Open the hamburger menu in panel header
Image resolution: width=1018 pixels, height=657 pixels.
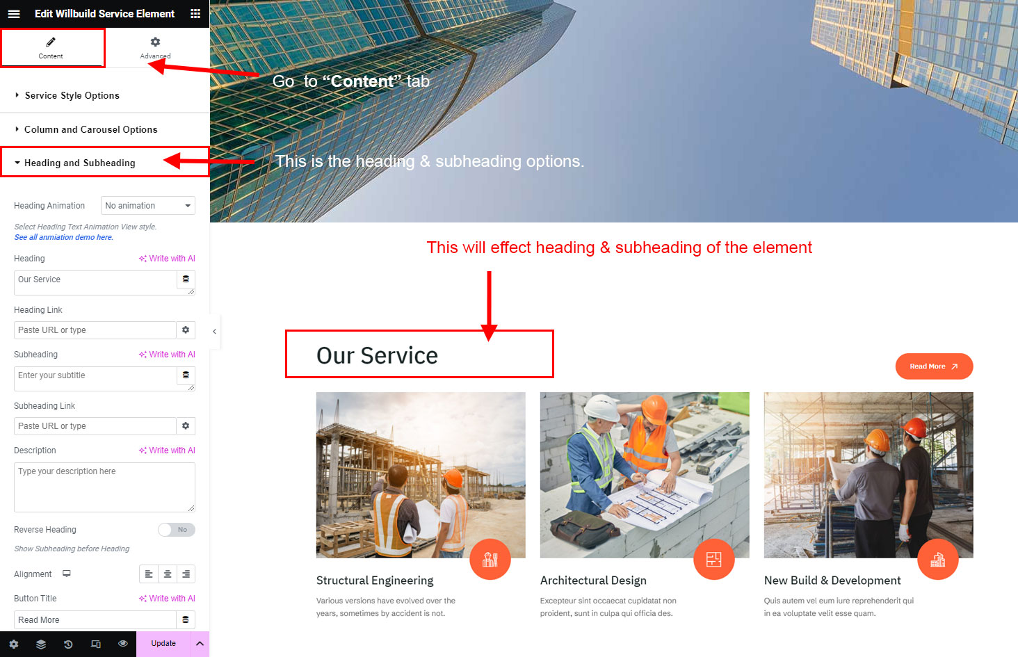click(14, 14)
